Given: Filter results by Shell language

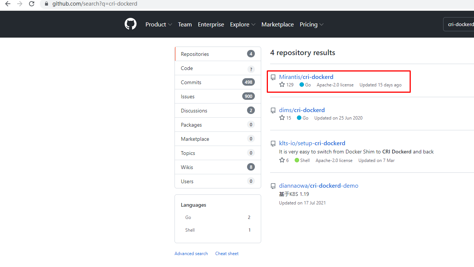Looking at the screenshot, I should [190, 230].
